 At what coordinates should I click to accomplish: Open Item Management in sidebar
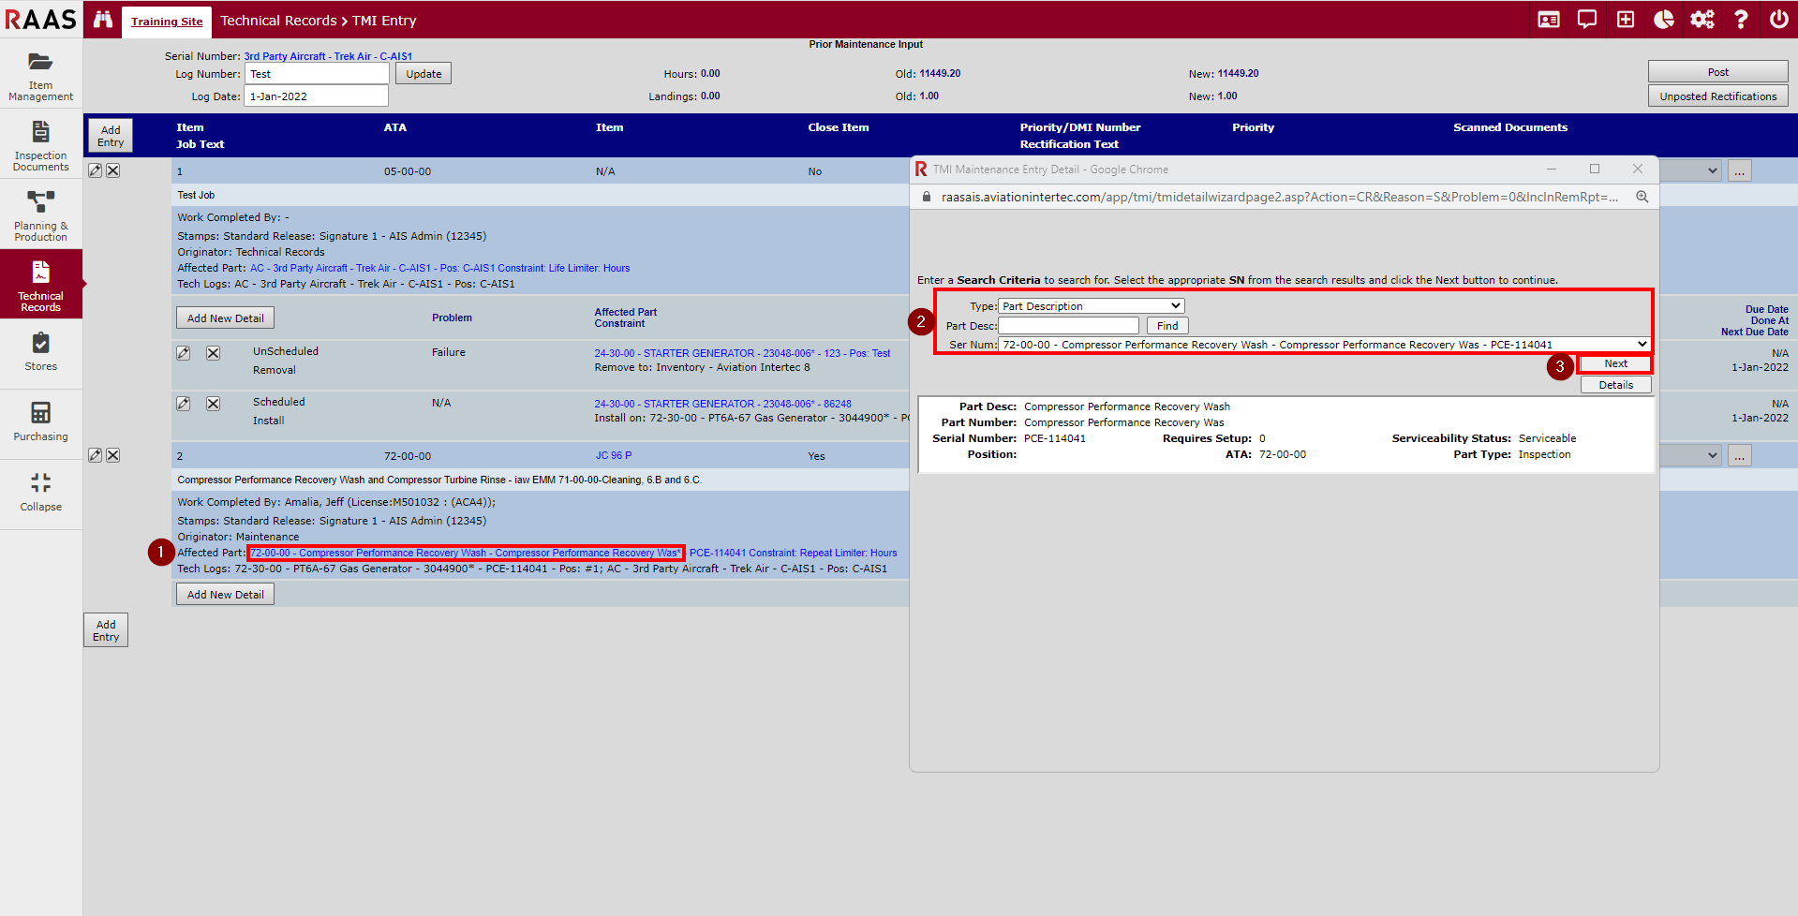[40, 75]
